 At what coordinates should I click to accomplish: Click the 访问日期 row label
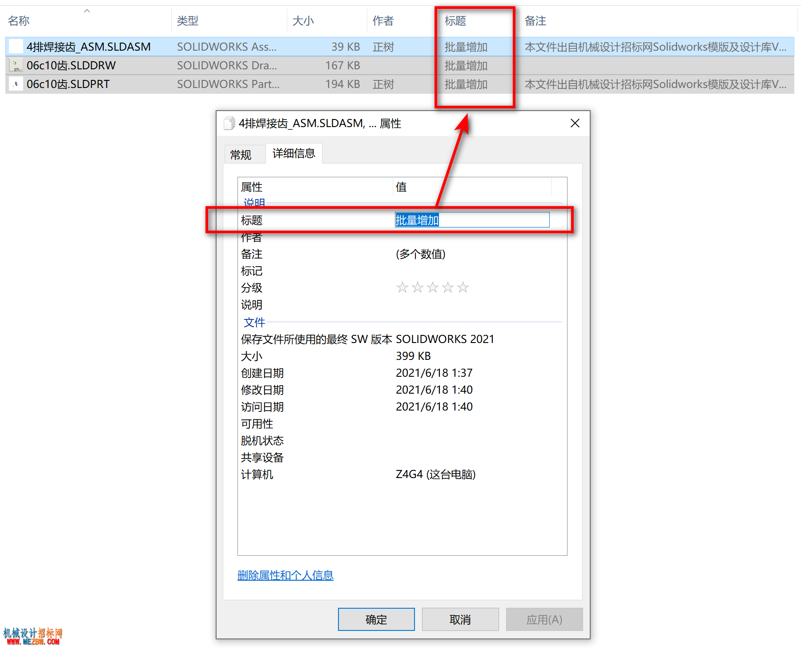(x=262, y=407)
